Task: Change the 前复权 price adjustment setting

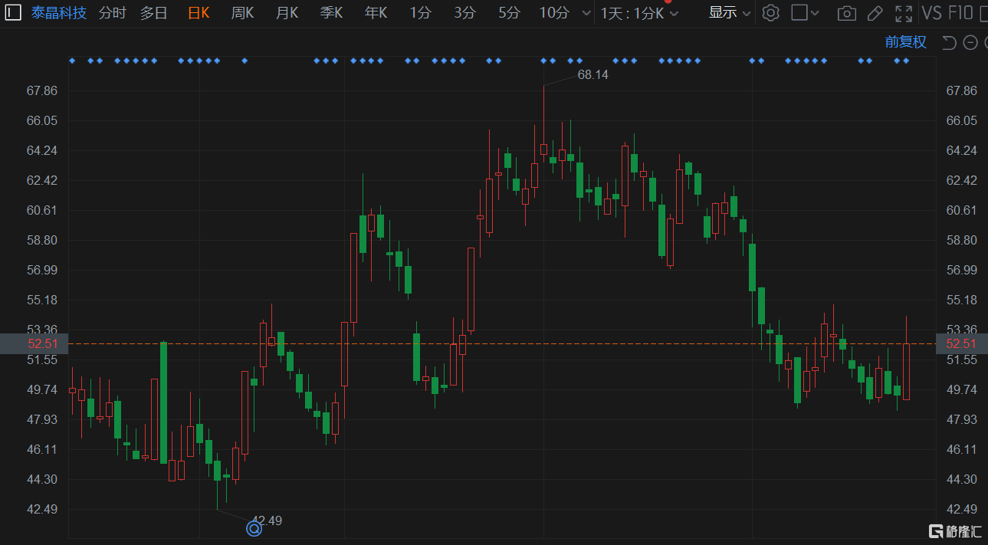Action: pyautogui.click(x=906, y=42)
